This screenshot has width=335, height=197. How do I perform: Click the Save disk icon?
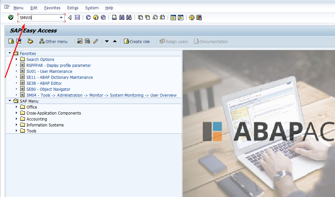click(77, 18)
